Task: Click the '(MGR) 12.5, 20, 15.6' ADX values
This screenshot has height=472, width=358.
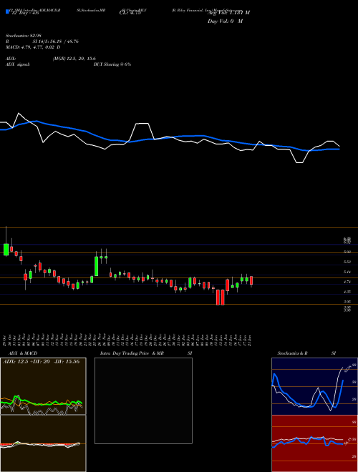Action: tap(74, 59)
